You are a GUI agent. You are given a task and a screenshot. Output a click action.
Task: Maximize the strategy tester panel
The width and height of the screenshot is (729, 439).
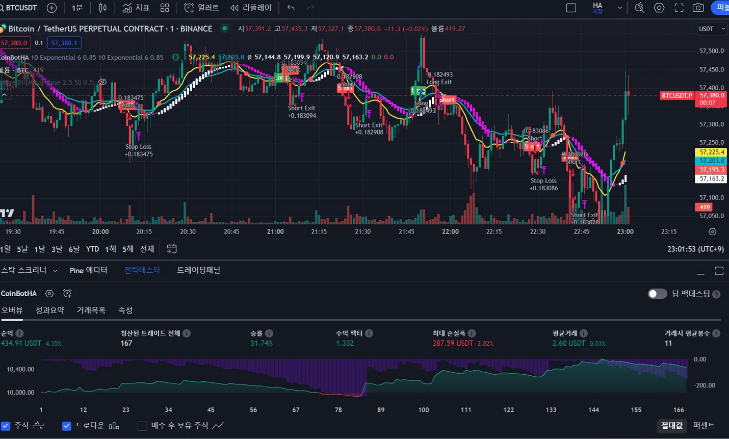tap(719, 271)
